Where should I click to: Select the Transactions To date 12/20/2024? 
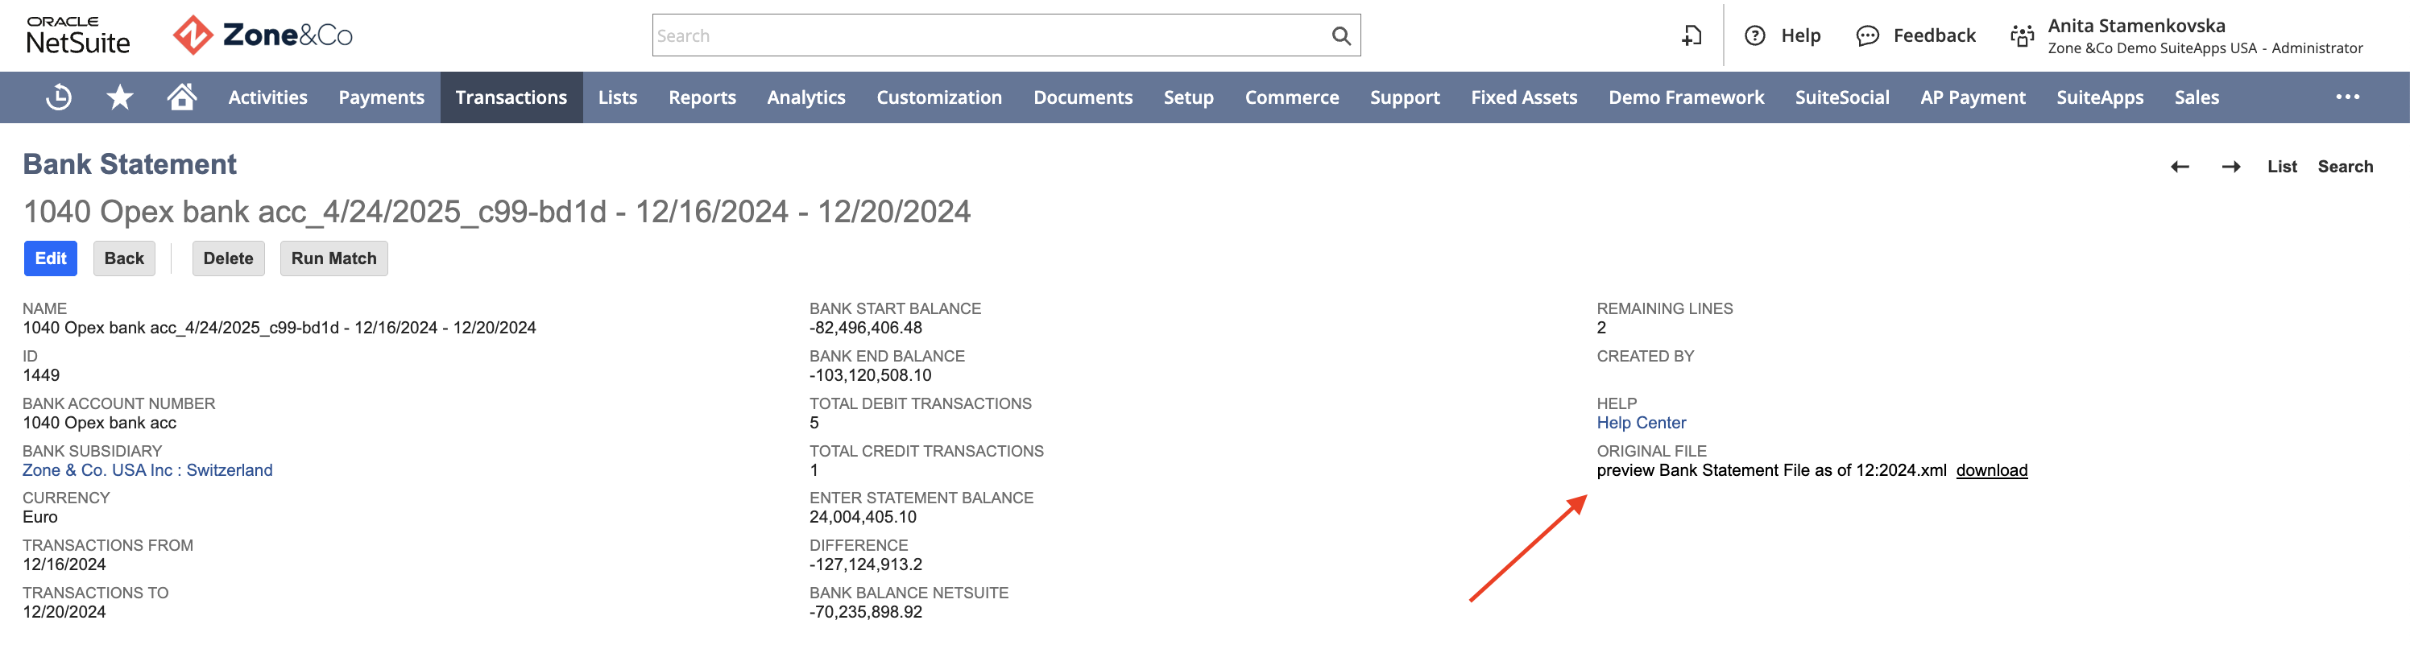(x=64, y=612)
